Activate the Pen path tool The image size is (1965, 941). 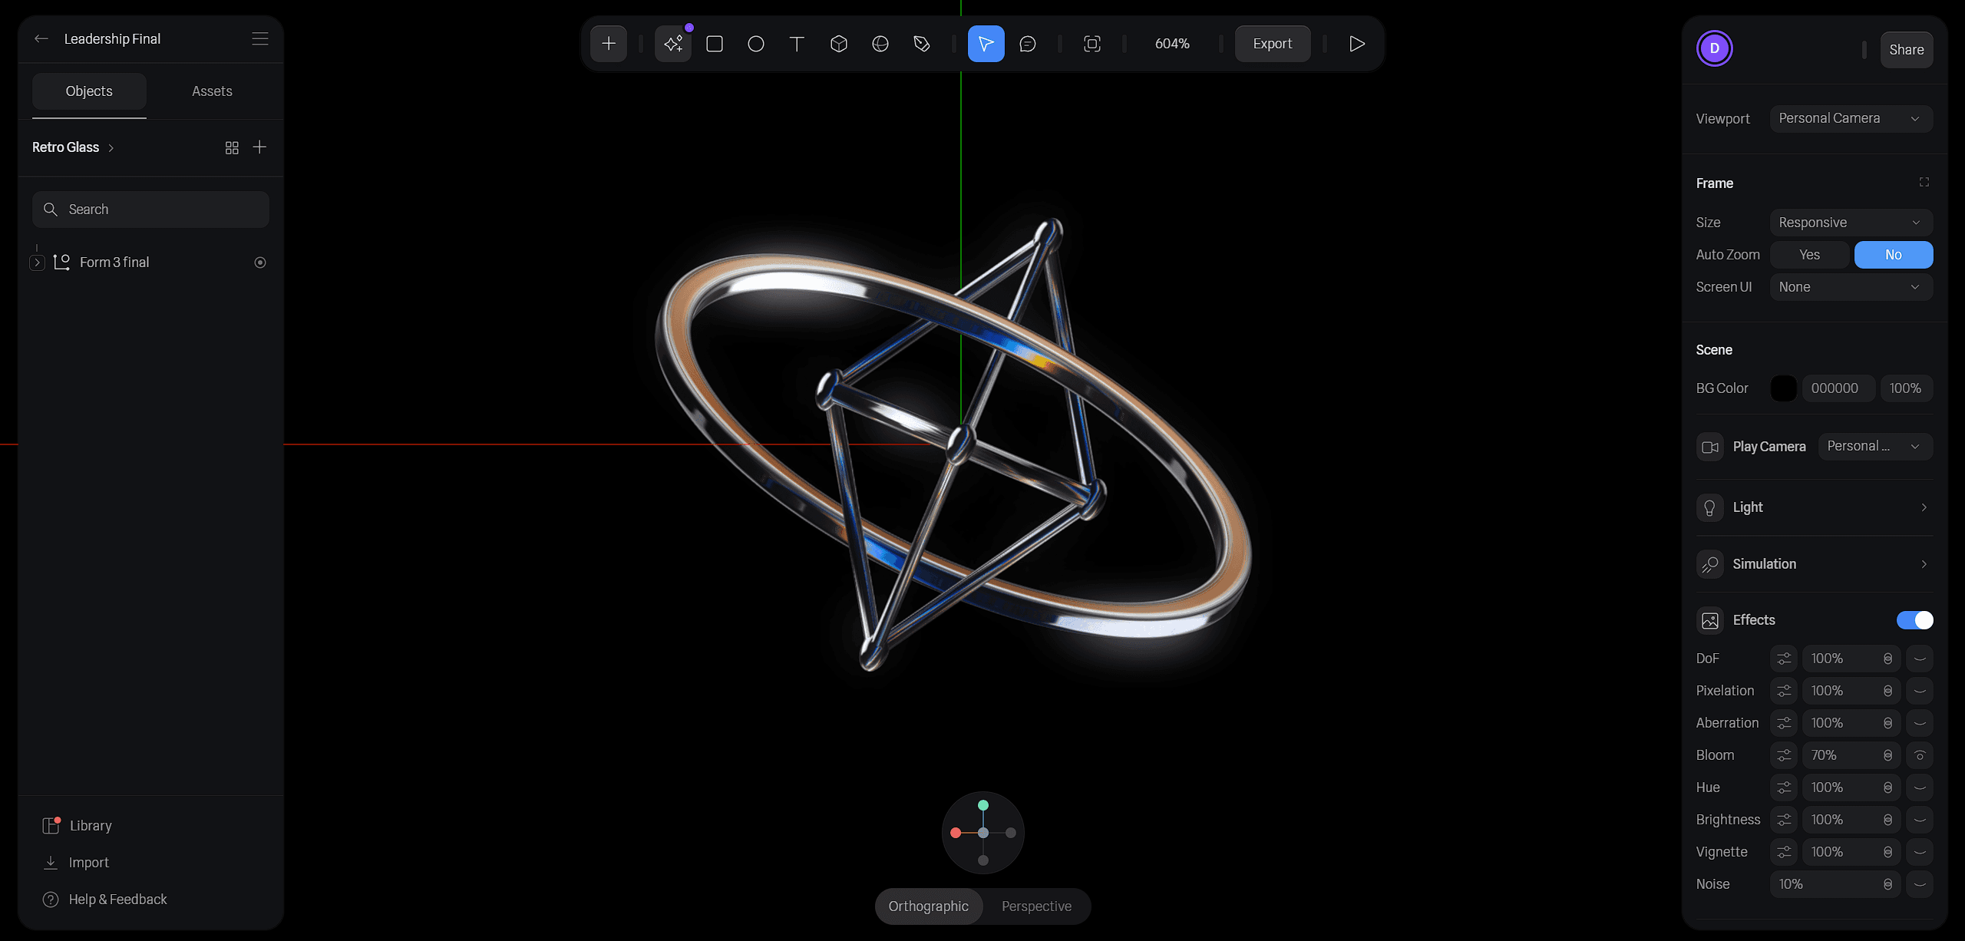(922, 44)
